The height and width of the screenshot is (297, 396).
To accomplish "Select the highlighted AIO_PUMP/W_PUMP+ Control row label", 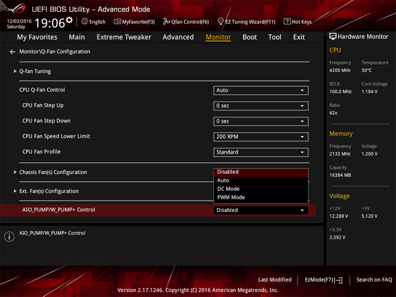I will (59, 210).
